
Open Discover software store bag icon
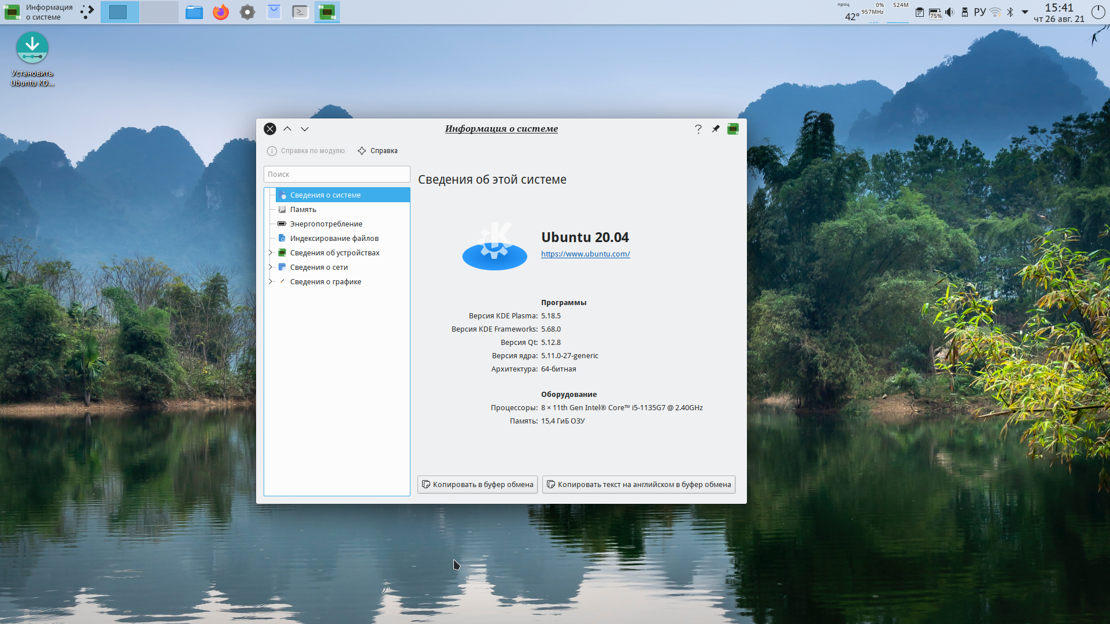point(274,12)
